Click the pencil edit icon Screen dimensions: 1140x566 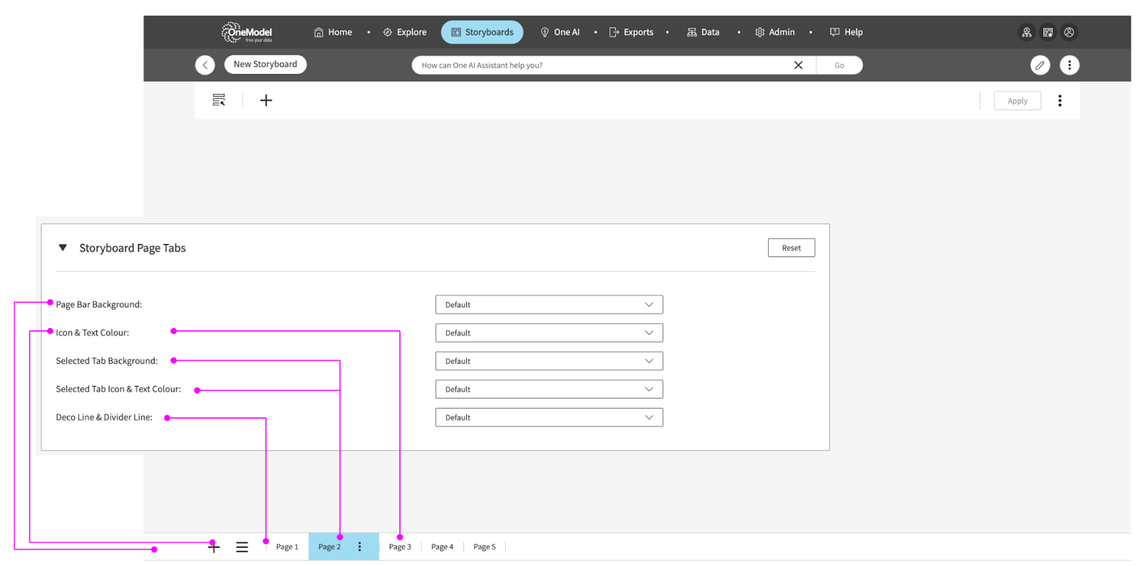1040,65
